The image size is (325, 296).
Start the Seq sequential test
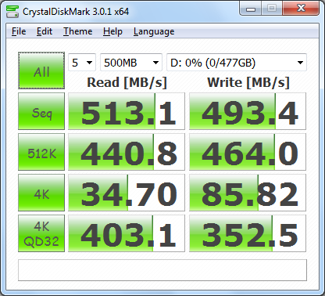pos(41,111)
